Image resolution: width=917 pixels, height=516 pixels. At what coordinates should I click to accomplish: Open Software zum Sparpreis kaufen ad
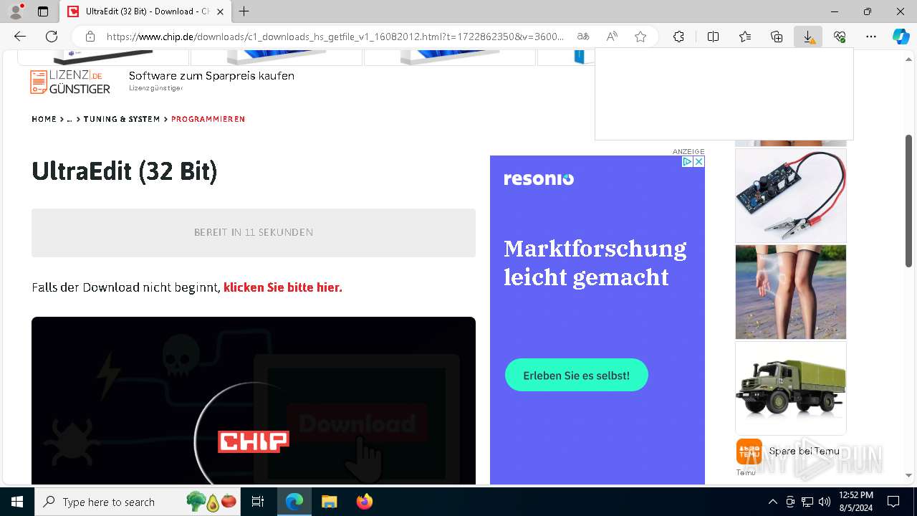pos(211,75)
